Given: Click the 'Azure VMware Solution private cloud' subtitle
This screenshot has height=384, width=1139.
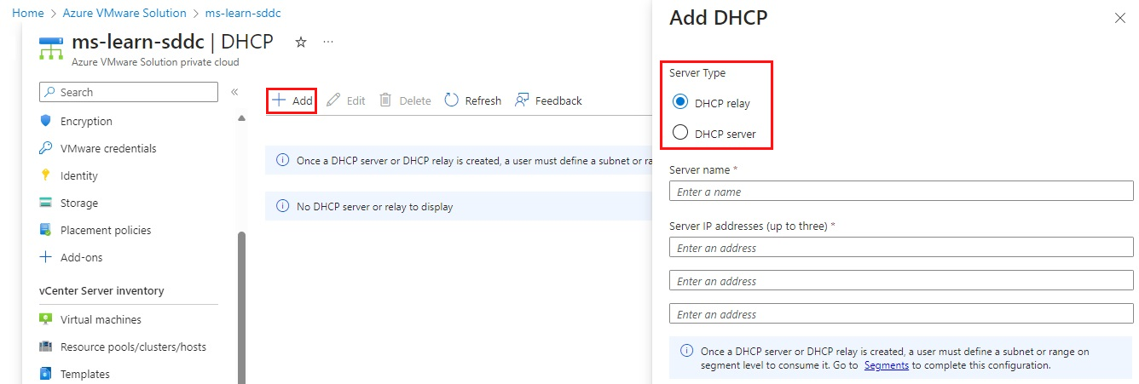Looking at the screenshot, I should [x=155, y=62].
